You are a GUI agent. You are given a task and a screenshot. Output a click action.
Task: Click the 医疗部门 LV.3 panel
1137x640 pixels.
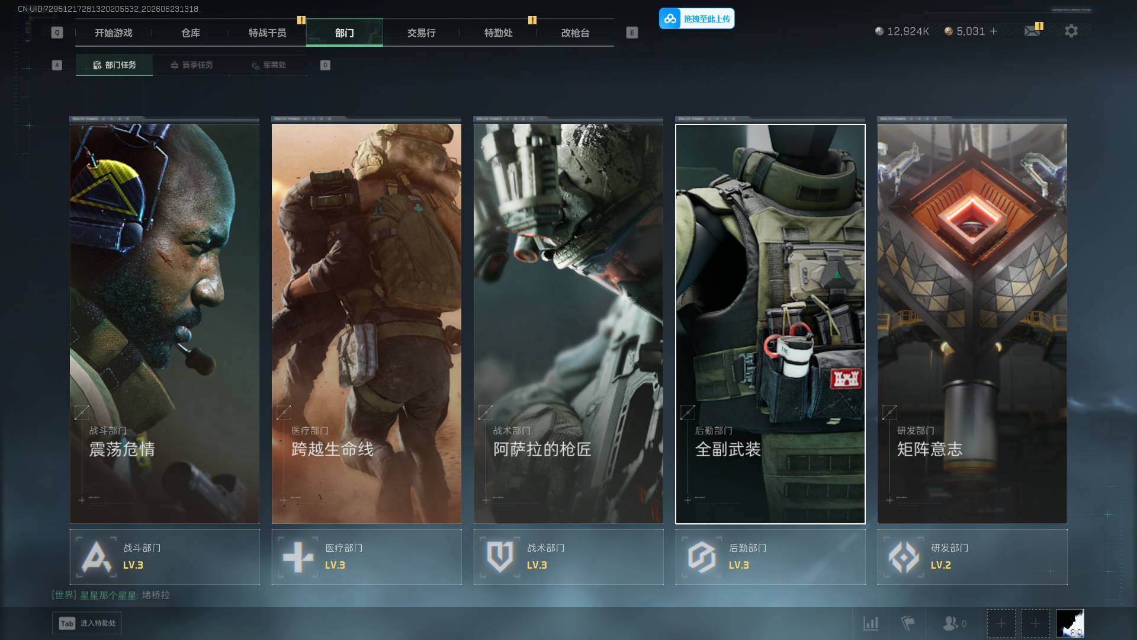[x=367, y=557]
